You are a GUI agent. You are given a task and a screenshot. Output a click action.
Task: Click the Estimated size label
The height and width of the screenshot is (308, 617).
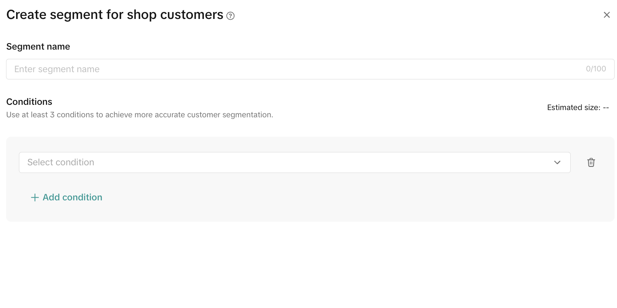click(573, 108)
